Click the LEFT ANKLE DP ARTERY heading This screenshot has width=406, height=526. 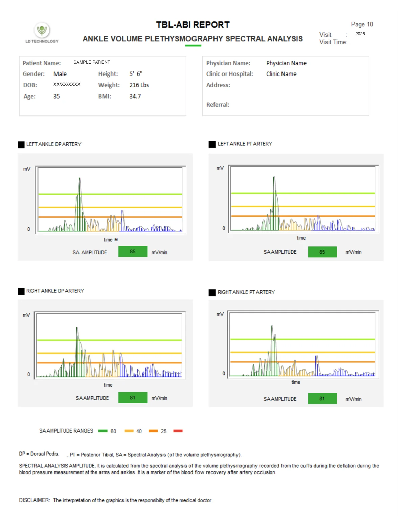(x=54, y=144)
